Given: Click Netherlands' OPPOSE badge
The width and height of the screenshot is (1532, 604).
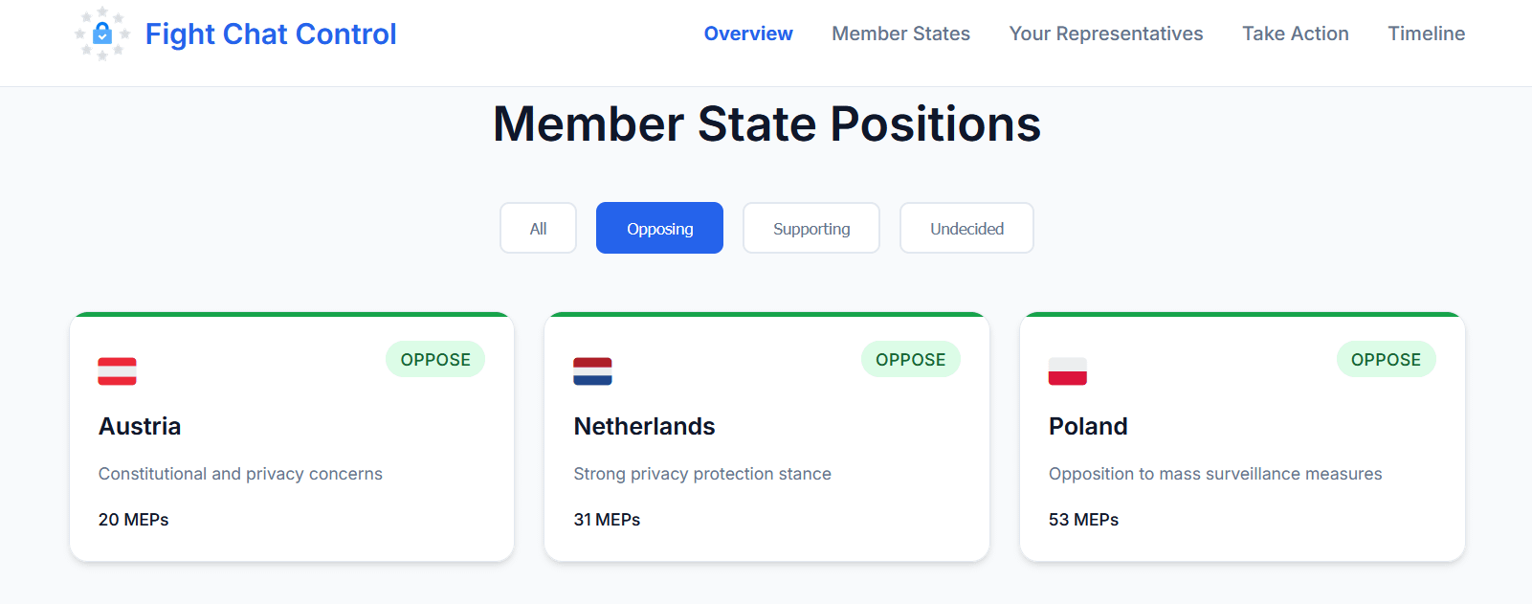Looking at the screenshot, I should (911, 359).
